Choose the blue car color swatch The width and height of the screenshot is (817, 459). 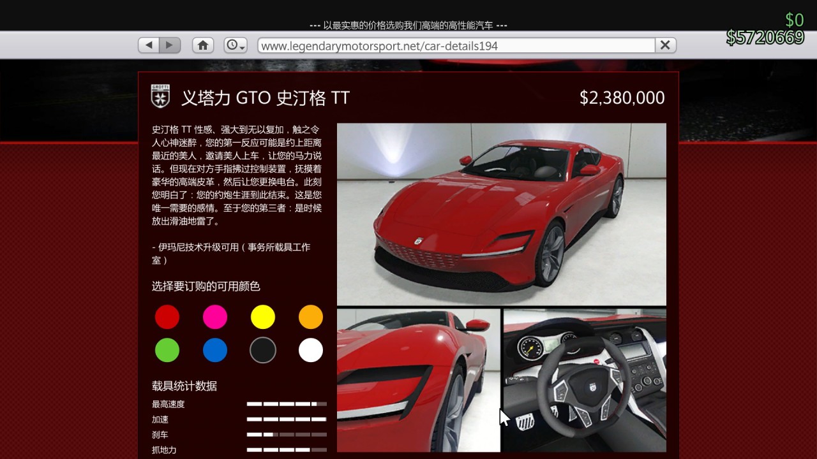pos(215,350)
